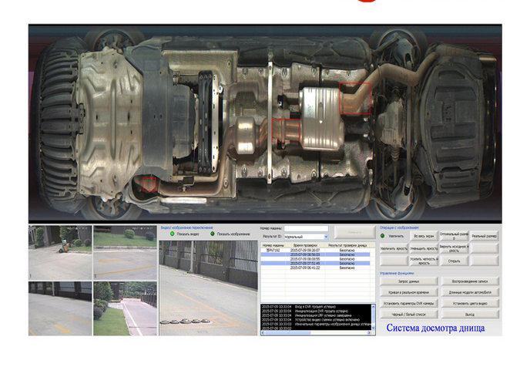Viewport: 520px width, 367px height.
Task: Click the 'Реальный размер' button
Action: point(484,235)
